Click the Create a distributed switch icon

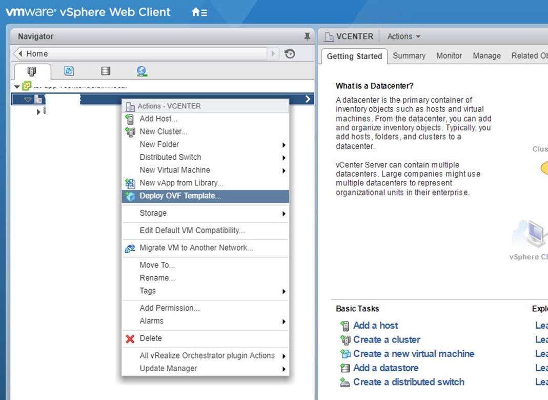pyautogui.click(x=345, y=382)
